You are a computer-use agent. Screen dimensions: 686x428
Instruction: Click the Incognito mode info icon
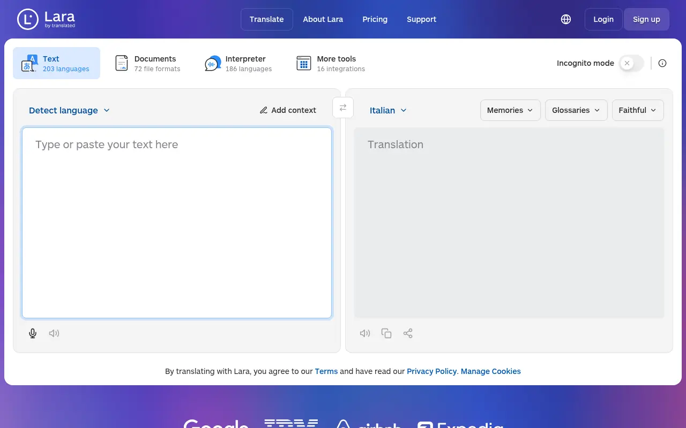(662, 63)
